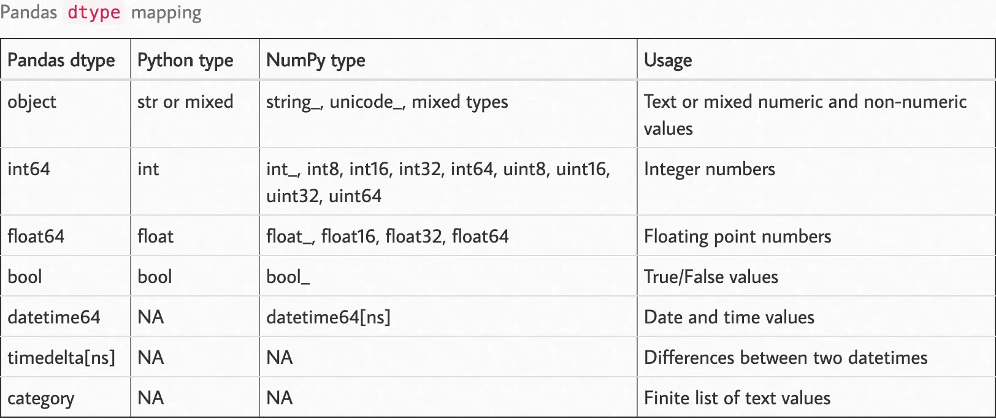This screenshot has width=996, height=419.
Task: Click the 'str or mixed' cell
Action: (185, 102)
